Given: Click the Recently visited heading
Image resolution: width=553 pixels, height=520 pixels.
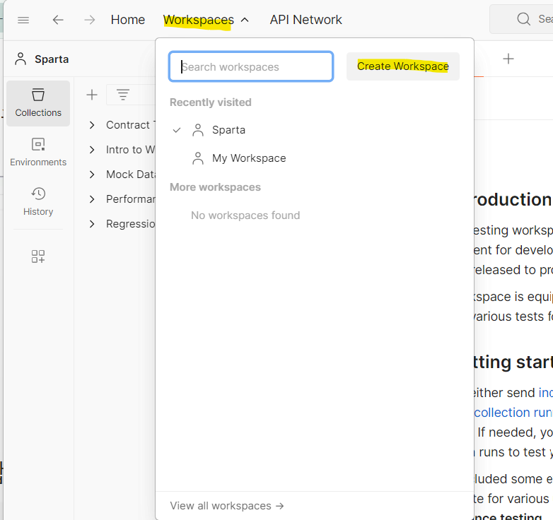Looking at the screenshot, I should [x=211, y=102].
